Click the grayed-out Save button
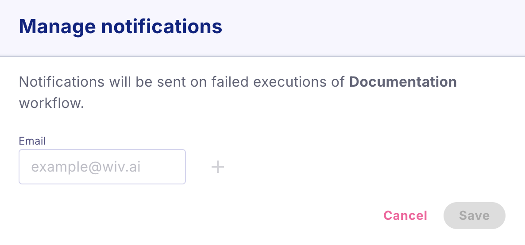525x245 pixels. click(x=474, y=215)
